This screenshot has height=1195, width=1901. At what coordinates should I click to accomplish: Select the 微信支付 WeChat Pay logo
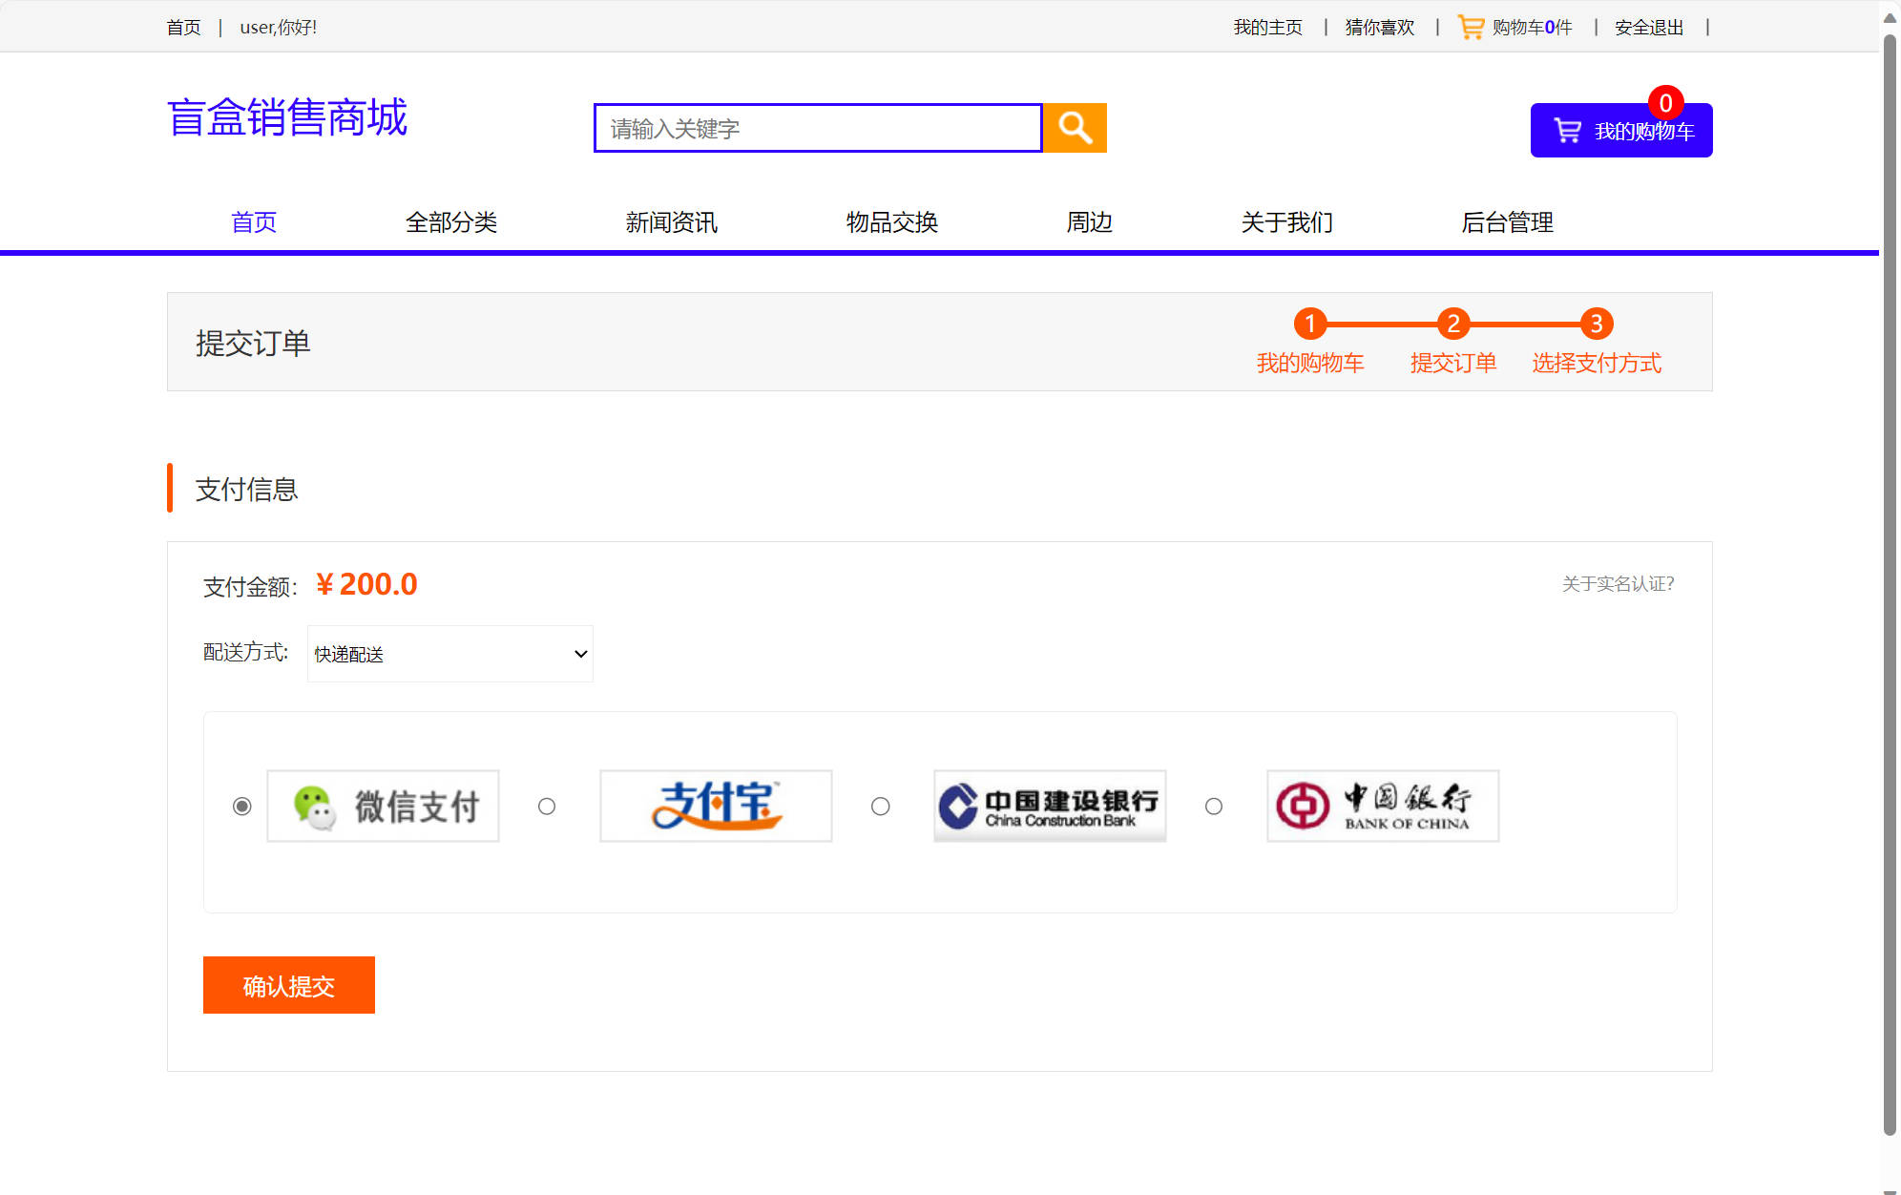click(382, 806)
